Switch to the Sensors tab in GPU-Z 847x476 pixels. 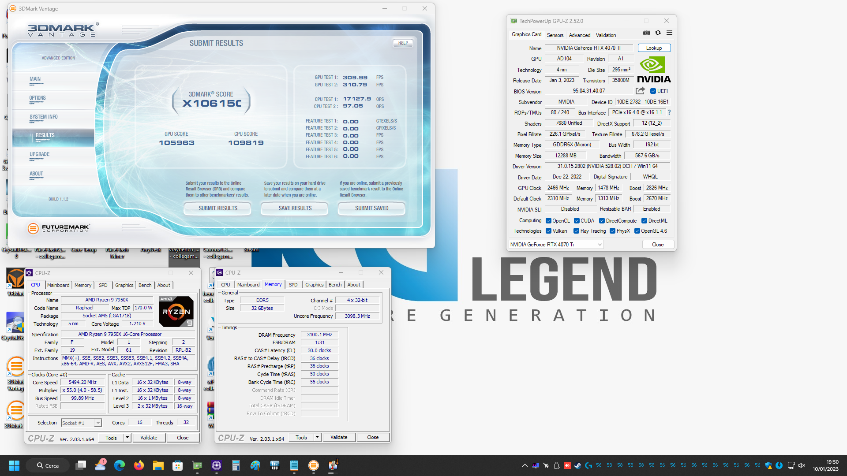tap(555, 35)
